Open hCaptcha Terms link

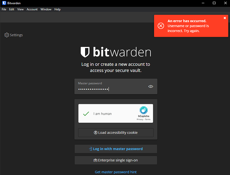(148, 119)
